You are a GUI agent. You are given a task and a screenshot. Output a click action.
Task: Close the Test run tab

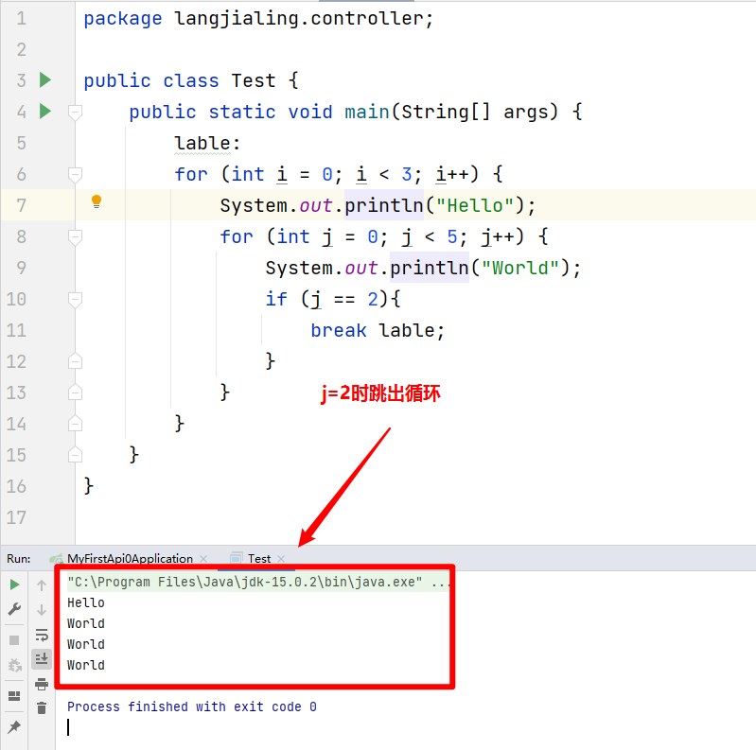click(281, 559)
